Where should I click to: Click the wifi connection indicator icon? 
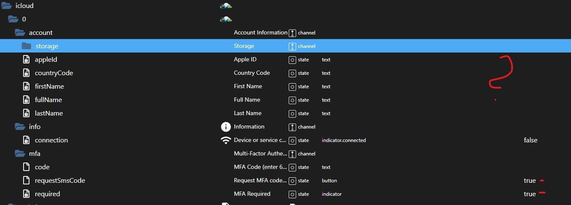(226, 140)
